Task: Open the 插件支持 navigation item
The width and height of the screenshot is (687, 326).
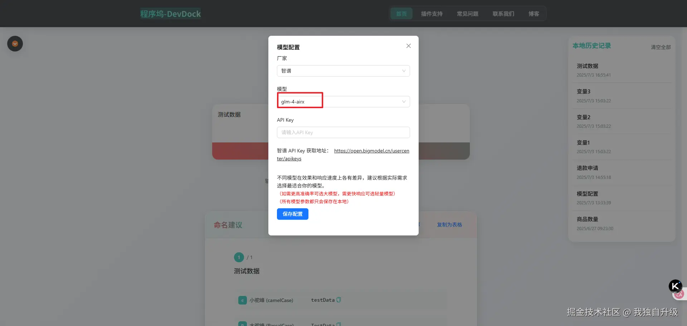Action: pos(432,14)
